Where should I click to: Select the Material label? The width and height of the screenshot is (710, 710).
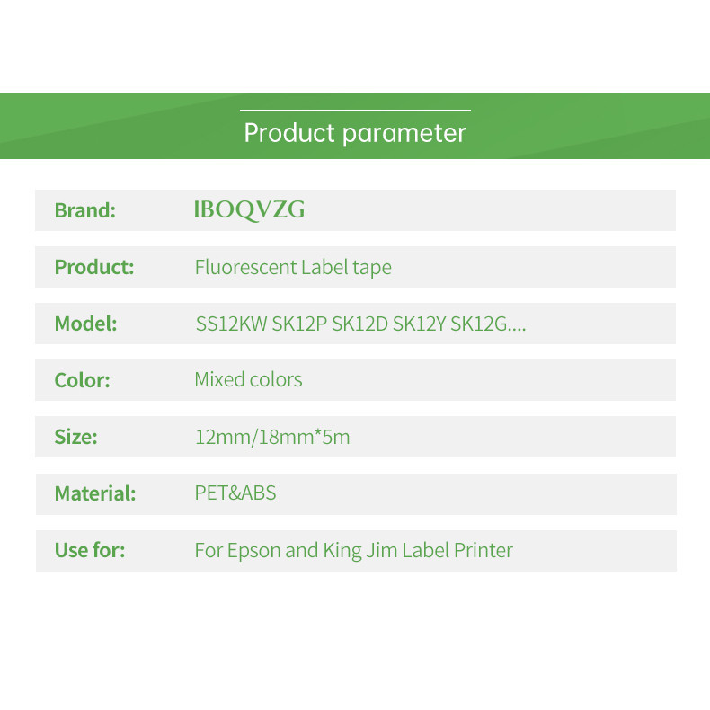click(95, 493)
